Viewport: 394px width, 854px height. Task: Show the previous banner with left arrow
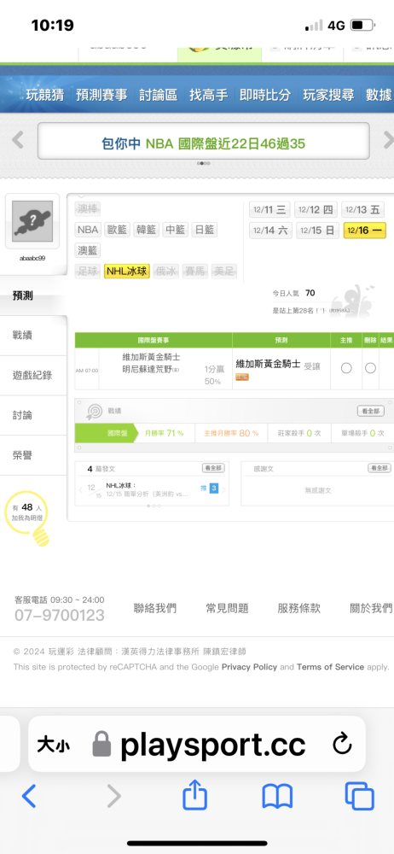[18, 141]
